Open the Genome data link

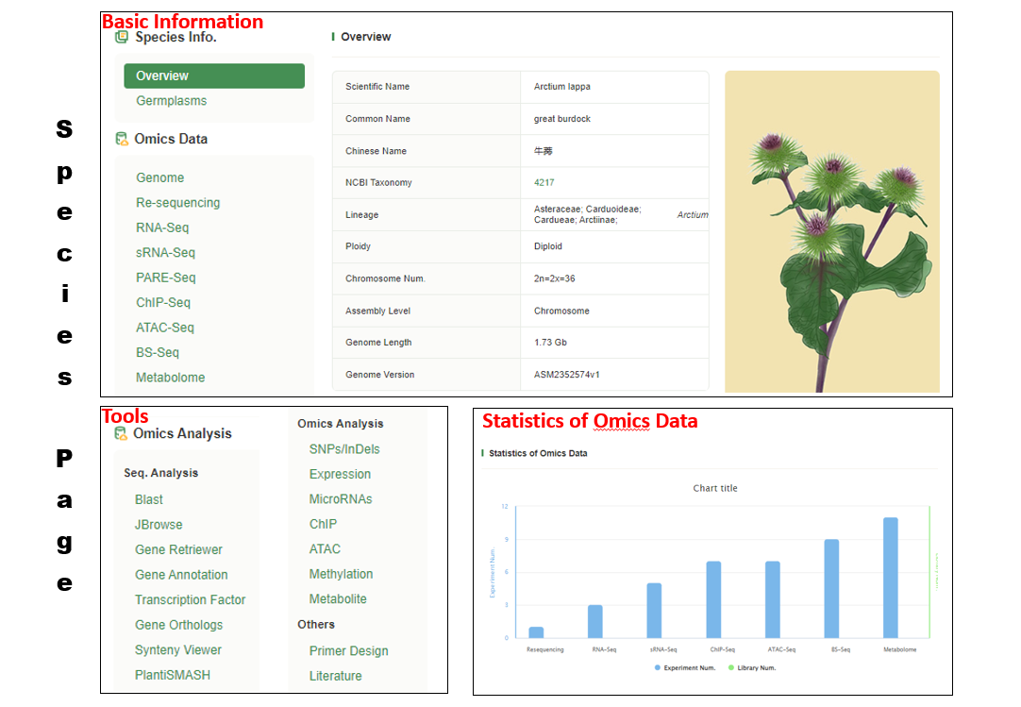pos(159,177)
